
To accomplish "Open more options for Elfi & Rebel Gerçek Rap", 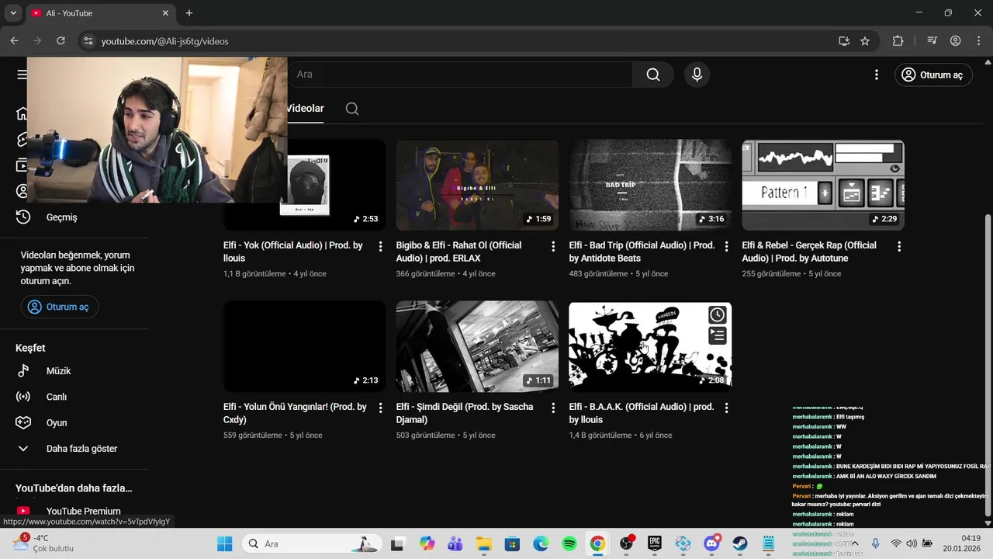I will 899,246.
